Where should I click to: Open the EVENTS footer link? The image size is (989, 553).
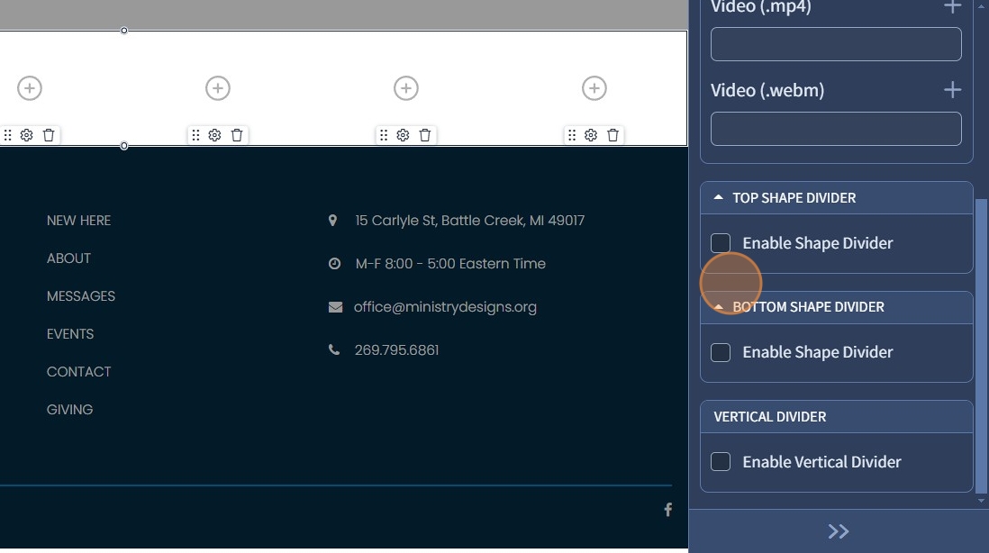(70, 334)
